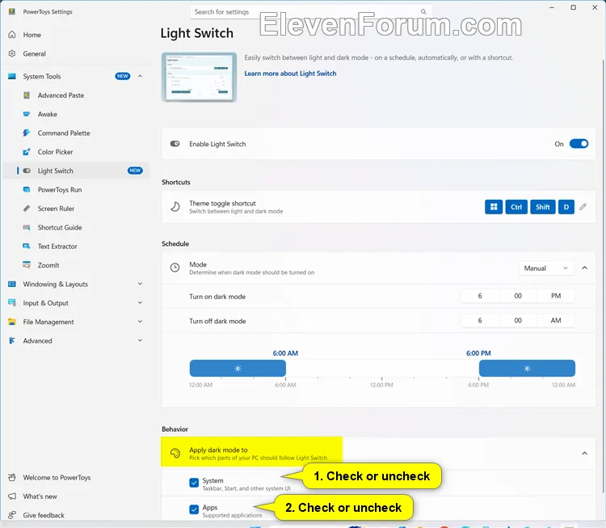Open the Home menu item
The image size is (606, 528).
76,35
